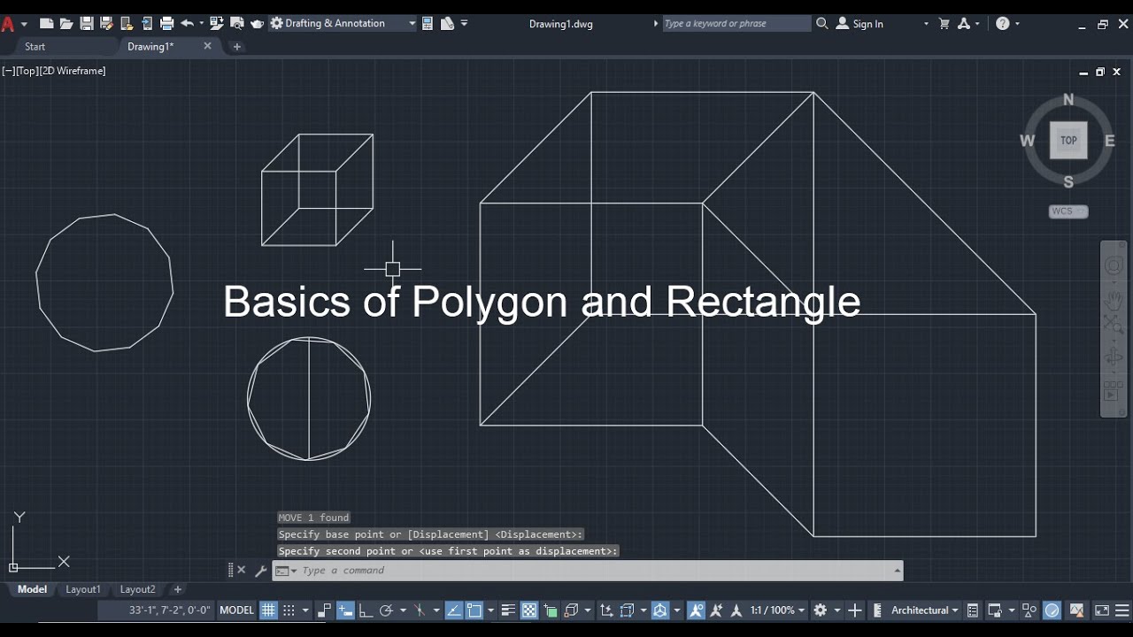Image resolution: width=1133 pixels, height=637 pixels.
Task: Switch to the Layout2 tab
Action: [x=137, y=589]
